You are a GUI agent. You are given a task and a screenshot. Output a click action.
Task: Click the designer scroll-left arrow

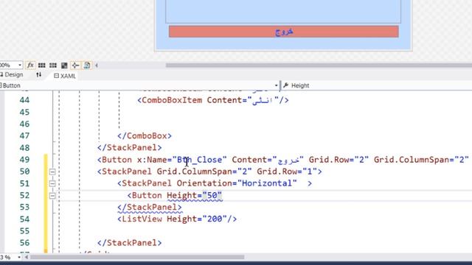pyautogui.click(x=97, y=66)
